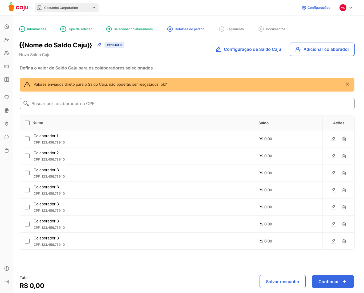Screen dimensions: 364x293
Task: Dismiss the orange warning banner
Action: click(x=347, y=84)
